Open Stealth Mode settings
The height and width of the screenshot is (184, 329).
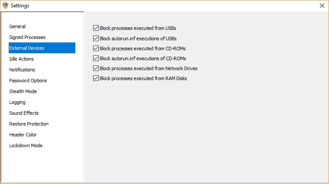coord(23,91)
